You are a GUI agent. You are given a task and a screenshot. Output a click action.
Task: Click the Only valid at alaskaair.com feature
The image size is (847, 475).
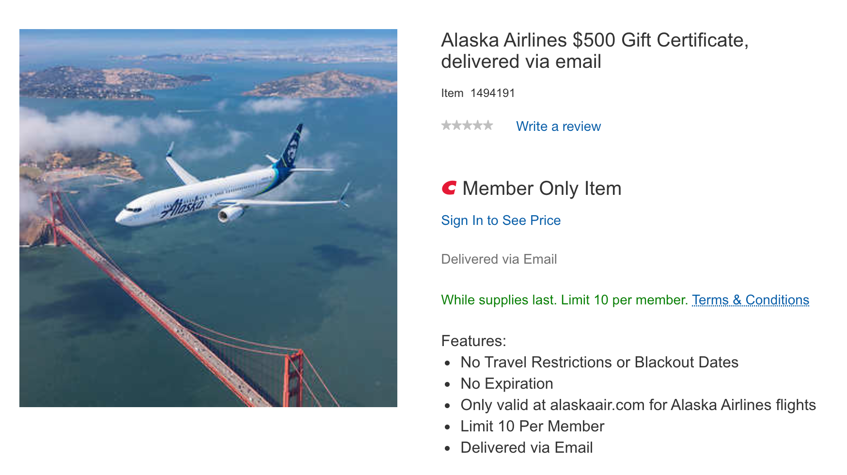[638, 405]
